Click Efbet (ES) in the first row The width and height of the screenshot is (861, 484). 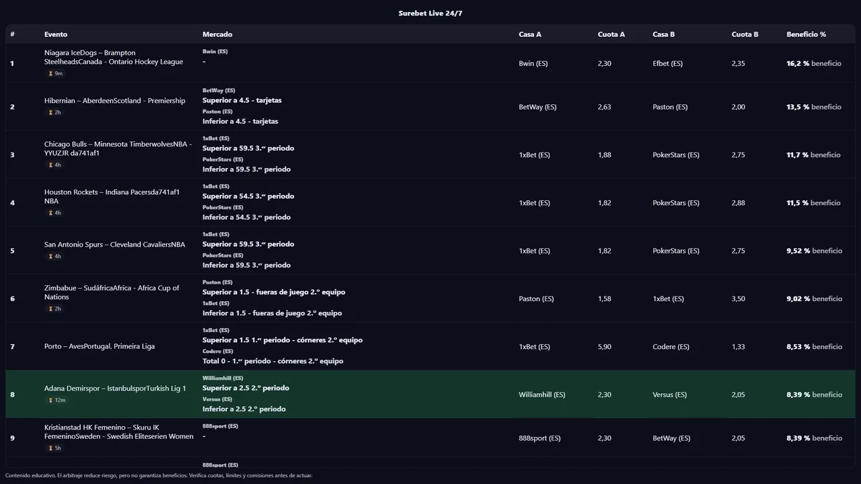point(667,64)
